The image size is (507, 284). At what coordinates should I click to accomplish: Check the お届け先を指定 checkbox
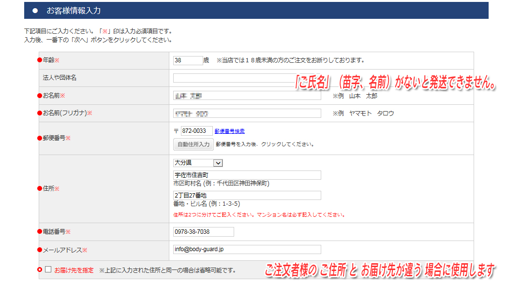48,270
